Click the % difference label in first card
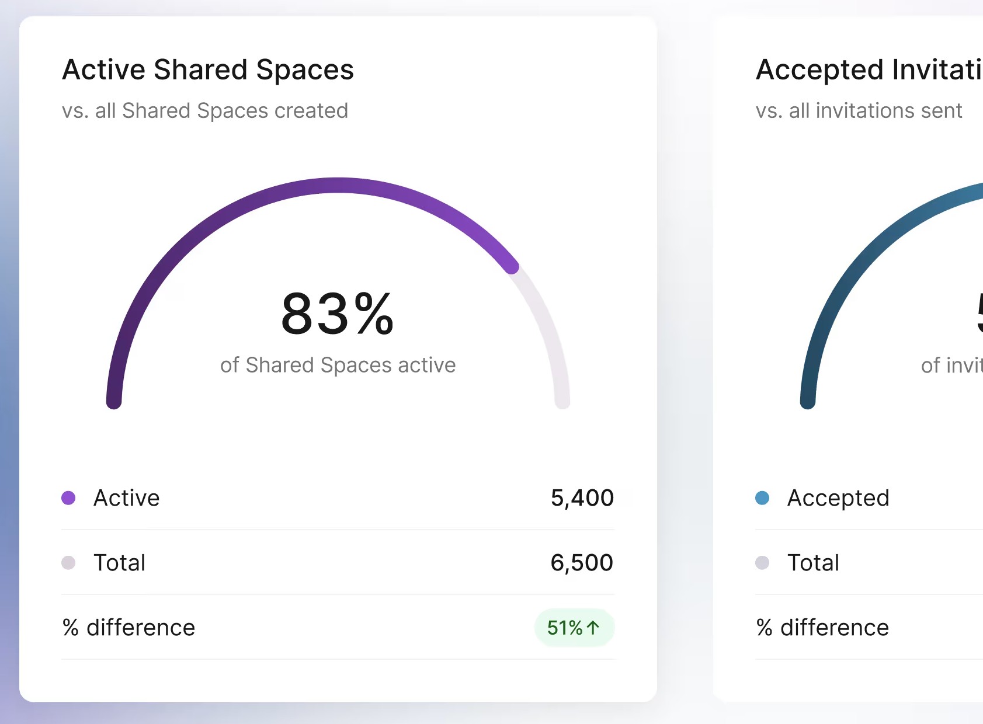This screenshot has width=983, height=724. pos(128,628)
